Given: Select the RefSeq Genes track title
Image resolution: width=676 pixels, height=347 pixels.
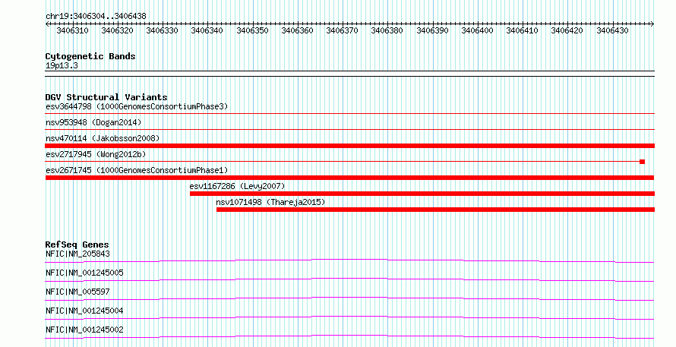Looking at the screenshot, I should point(77,244).
